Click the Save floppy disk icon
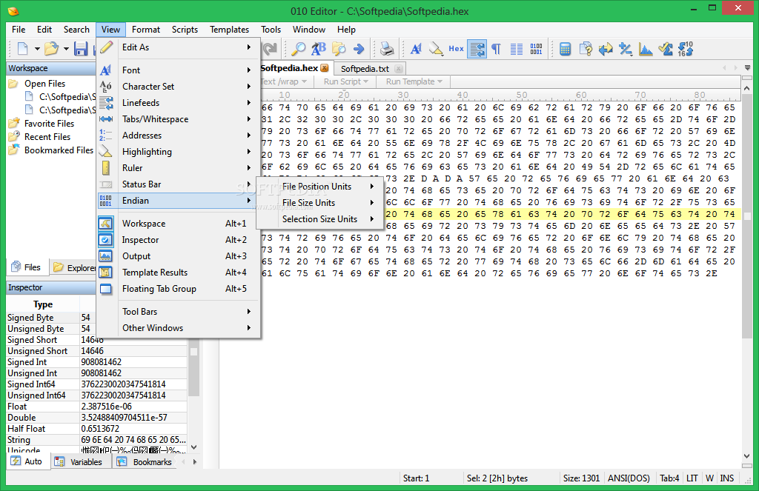Screen dimensions: 759x491 coord(81,48)
